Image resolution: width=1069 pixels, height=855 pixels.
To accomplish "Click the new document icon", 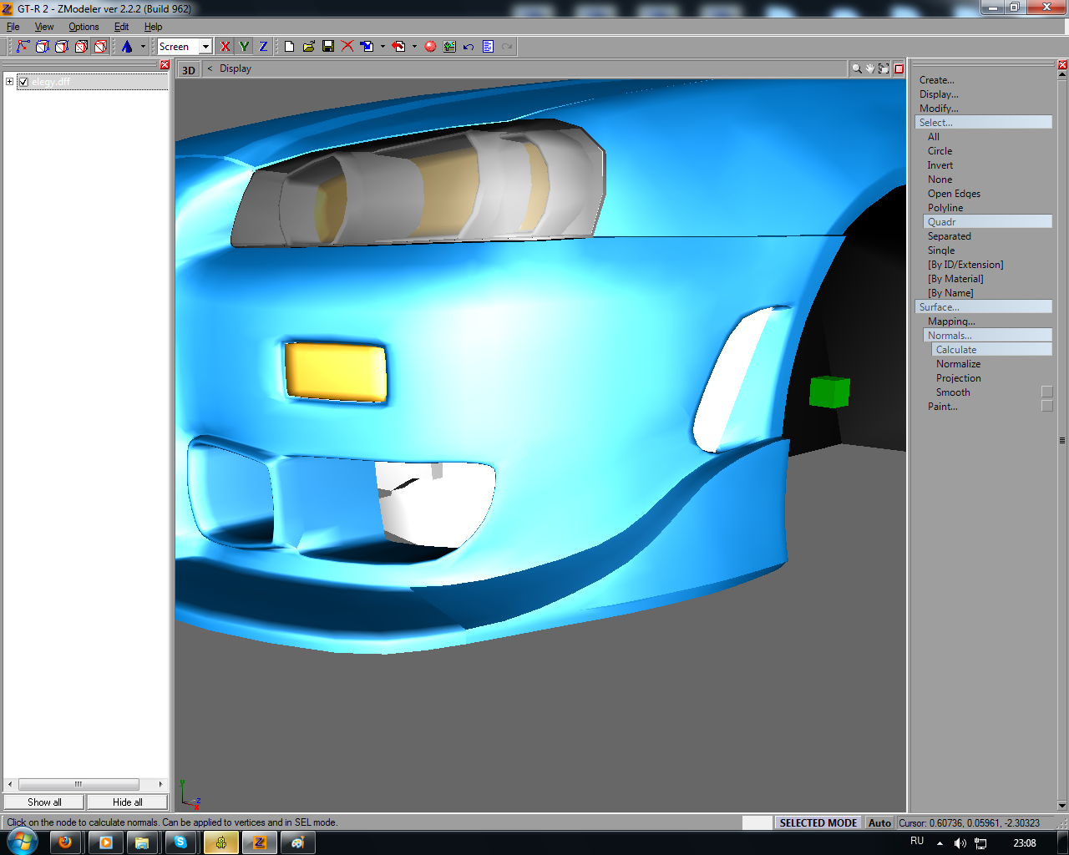I will (x=289, y=47).
